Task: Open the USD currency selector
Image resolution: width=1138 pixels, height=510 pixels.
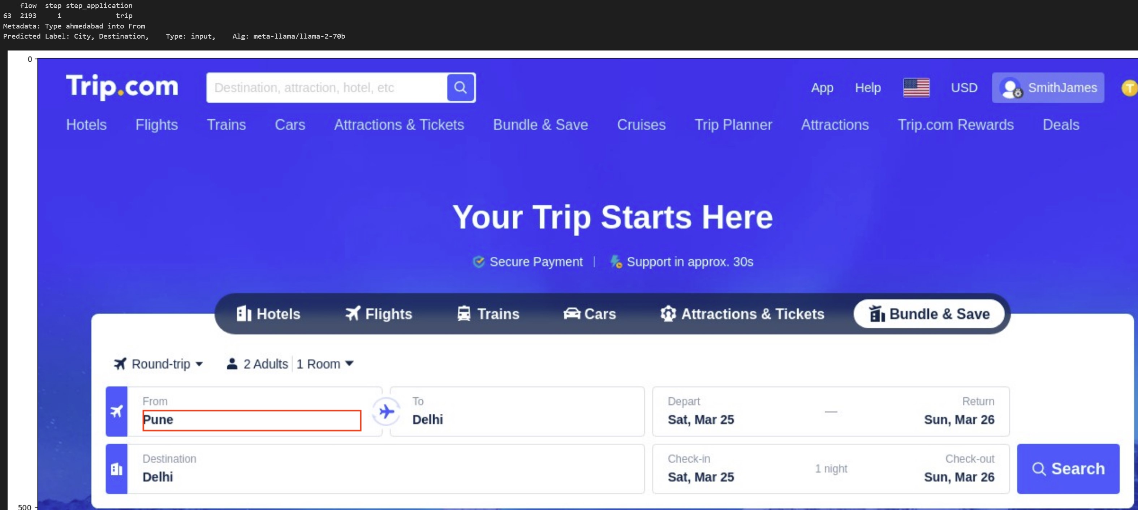Action: [x=964, y=88]
